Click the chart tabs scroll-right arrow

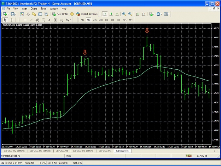(x=218, y=151)
